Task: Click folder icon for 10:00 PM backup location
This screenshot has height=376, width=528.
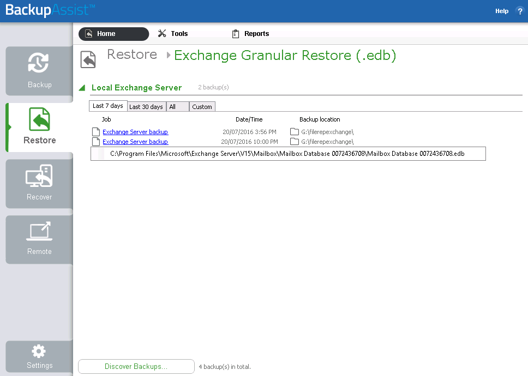Action: (295, 141)
